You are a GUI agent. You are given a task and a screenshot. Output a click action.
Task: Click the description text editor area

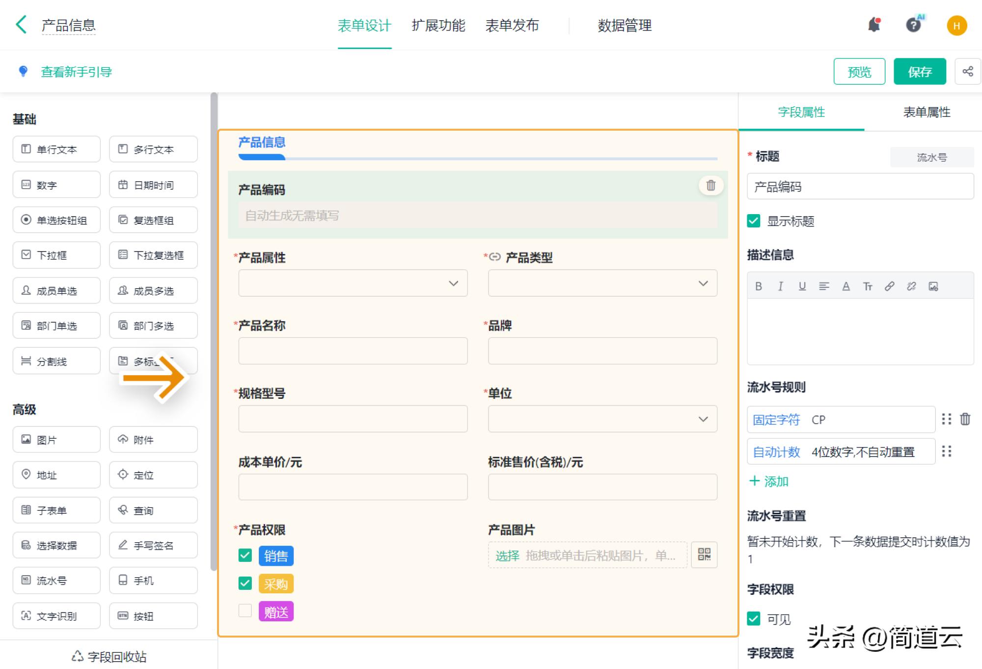pyautogui.click(x=860, y=332)
